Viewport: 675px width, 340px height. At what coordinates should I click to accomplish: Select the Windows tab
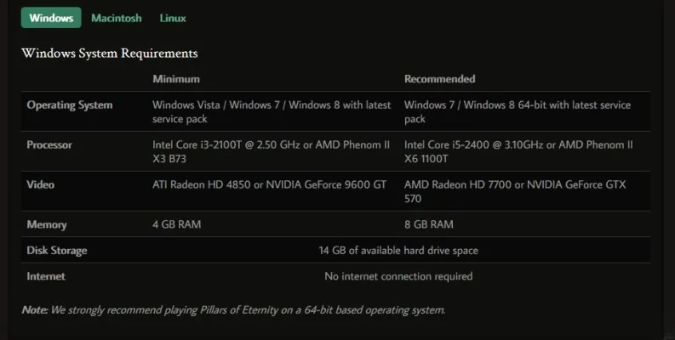51,18
